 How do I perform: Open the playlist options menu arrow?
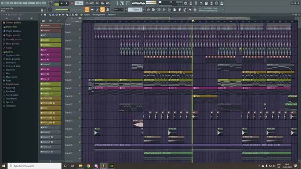point(42,15)
